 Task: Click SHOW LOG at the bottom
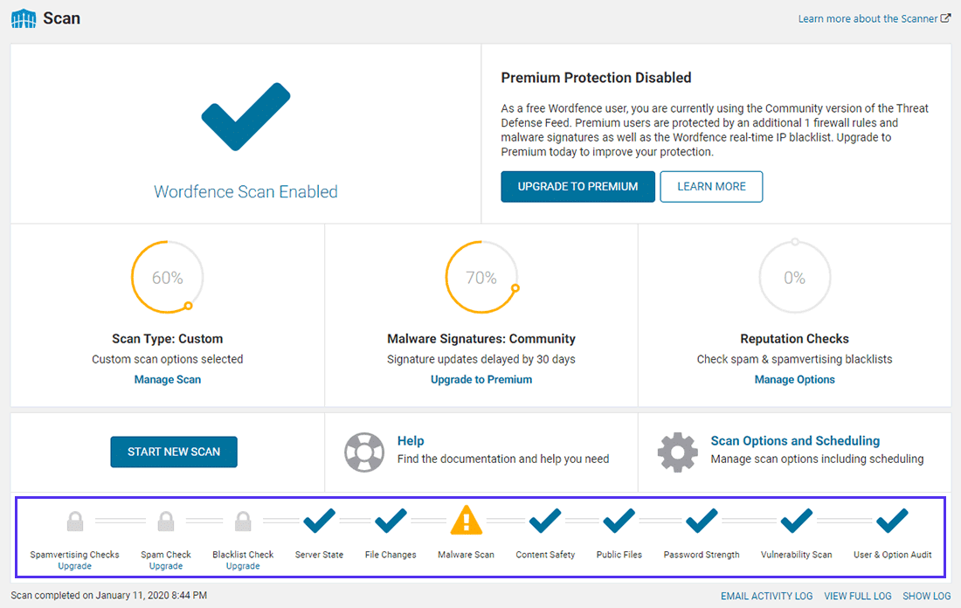point(926,596)
